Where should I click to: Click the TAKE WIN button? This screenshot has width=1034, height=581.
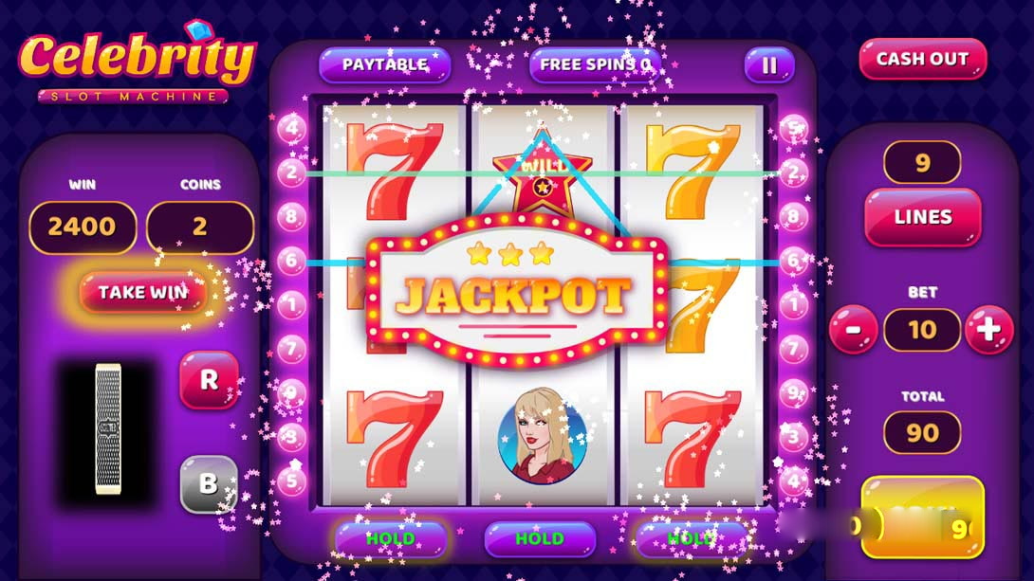[142, 292]
